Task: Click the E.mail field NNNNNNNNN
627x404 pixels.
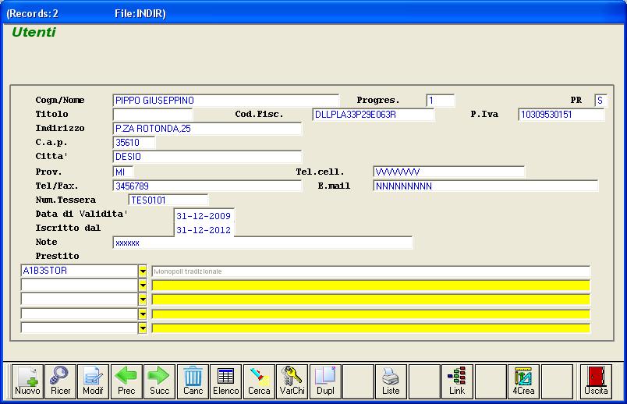Action: (x=485, y=186)
